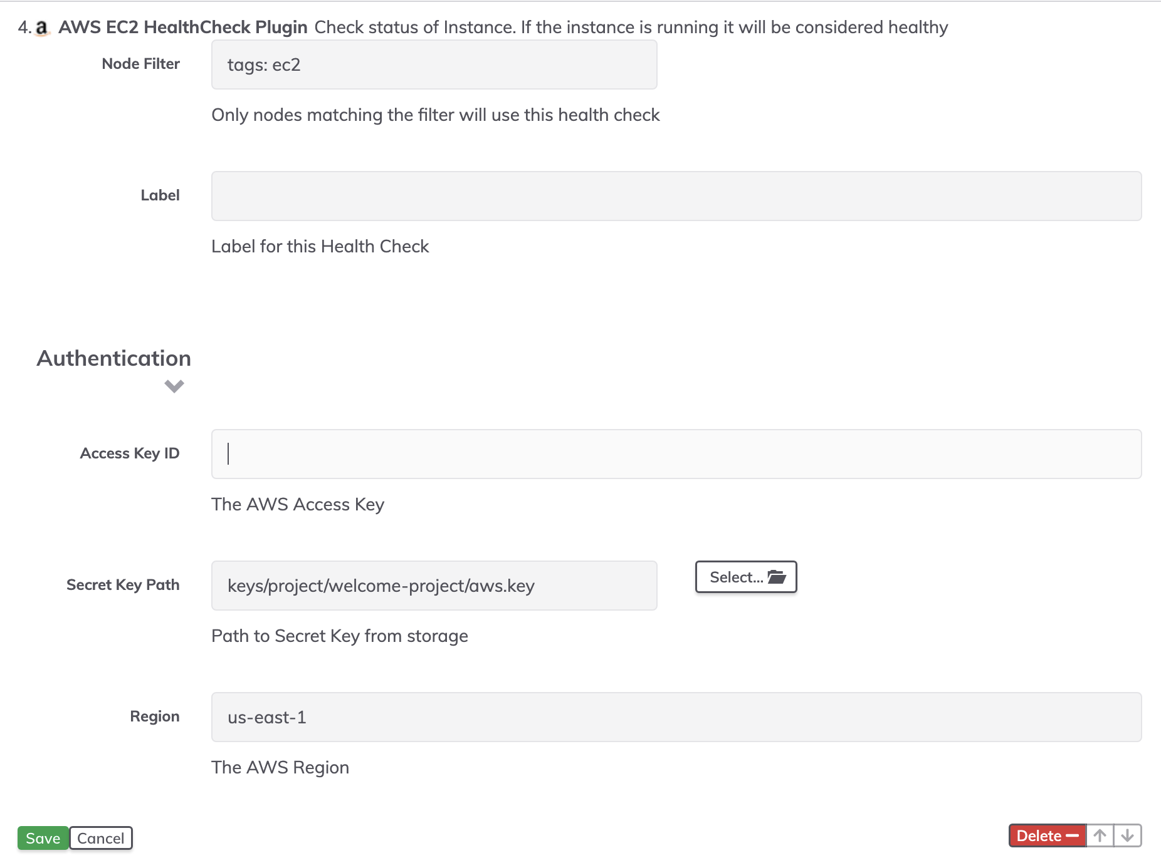Image resolution: width=1161 pixels, height=858 pixels.
Task: Delete the AWS EC2 HealthCheck plugin
Action: (x=1047, y=835)
